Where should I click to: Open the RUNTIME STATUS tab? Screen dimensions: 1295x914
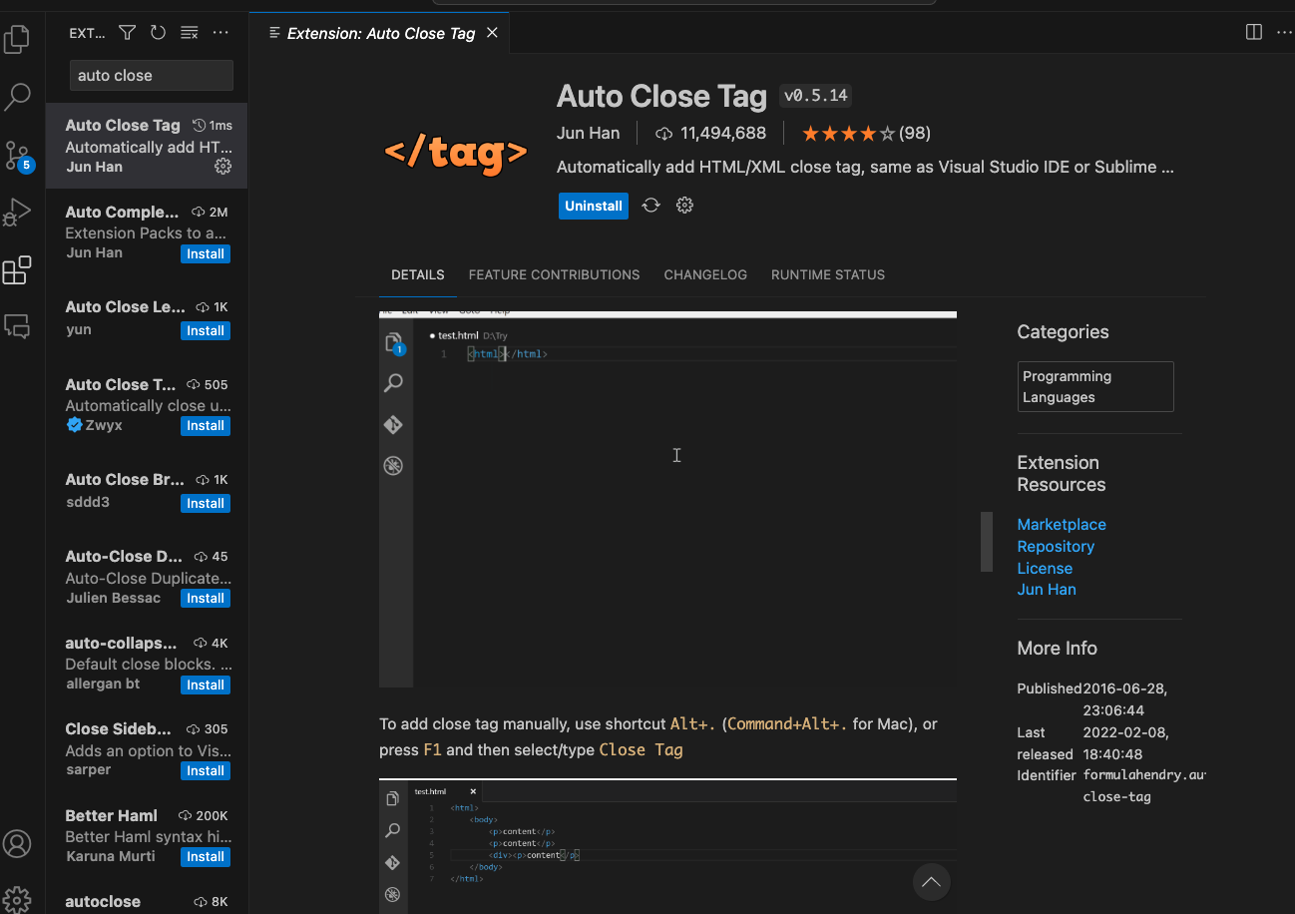[828, 274]
